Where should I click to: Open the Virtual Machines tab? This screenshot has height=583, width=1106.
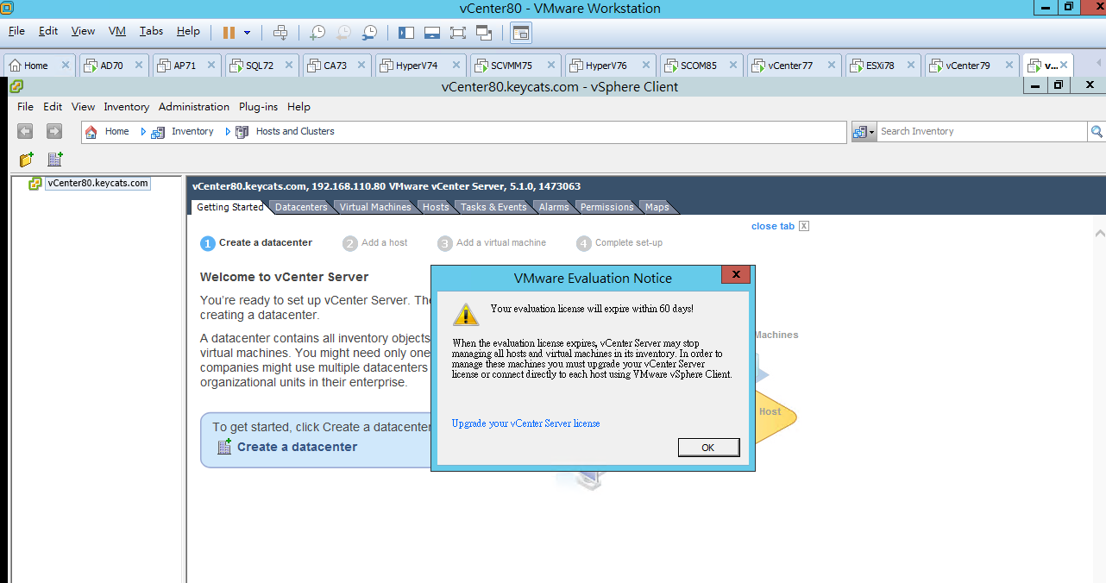click(x=375, y=207)
